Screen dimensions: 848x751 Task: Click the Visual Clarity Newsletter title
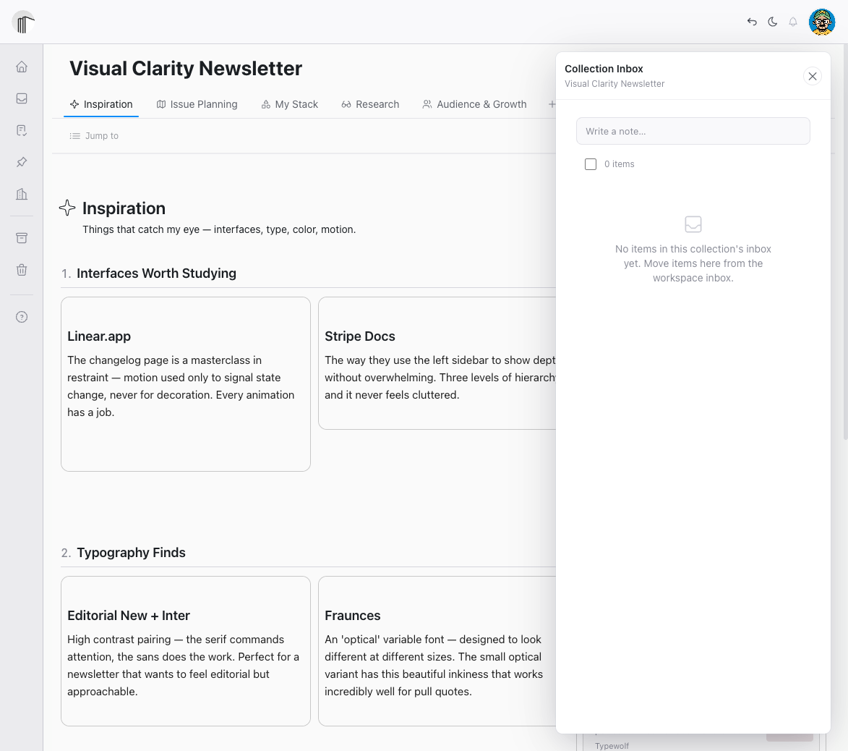pyautogui.click(x=186, y=69)
